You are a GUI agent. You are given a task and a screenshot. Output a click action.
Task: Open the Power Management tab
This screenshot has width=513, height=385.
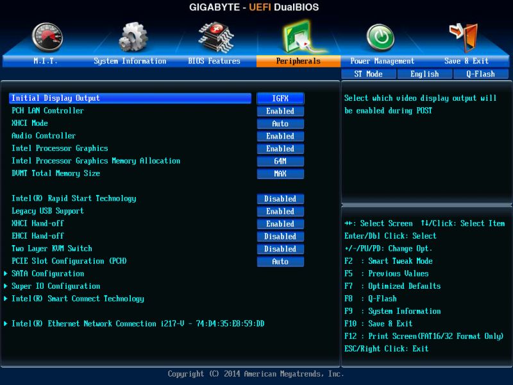[382, 61]
